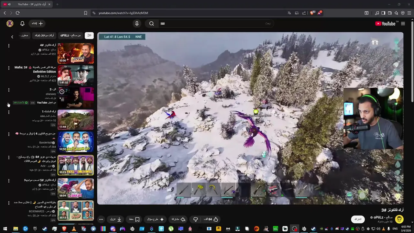This screenshot has width=414, height=233.
Task: Open the 52:06 Ark Falcons #4 thumbnail
Action: [x=76, y=53]
